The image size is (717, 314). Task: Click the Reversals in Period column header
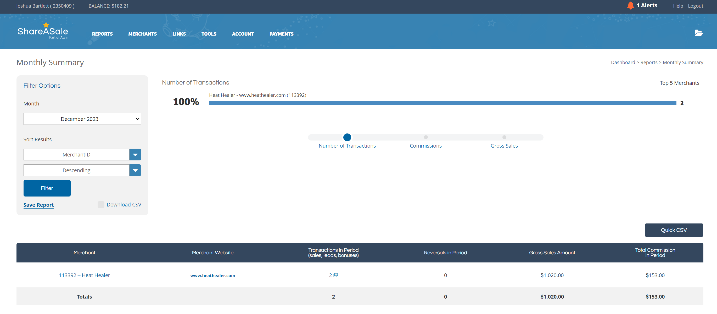click(445, 253)
